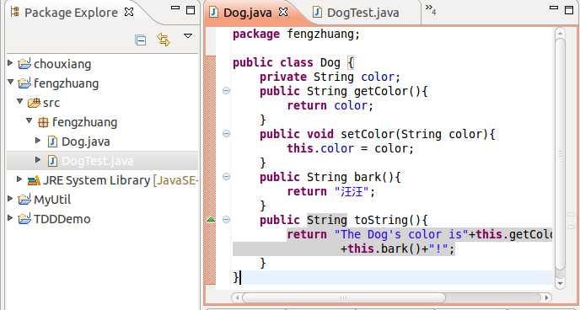Select Dog.java in the package tree
This screenshot has width=580, height=310.
(86, 142)
